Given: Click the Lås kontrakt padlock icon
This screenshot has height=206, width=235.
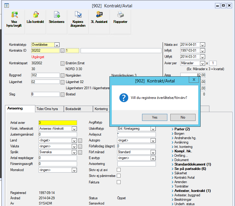Looking at the screenshot, I should coord(36,15).
